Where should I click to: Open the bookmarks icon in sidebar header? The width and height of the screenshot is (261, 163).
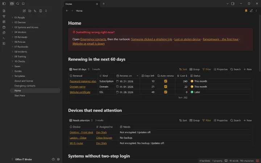(23, 4)
